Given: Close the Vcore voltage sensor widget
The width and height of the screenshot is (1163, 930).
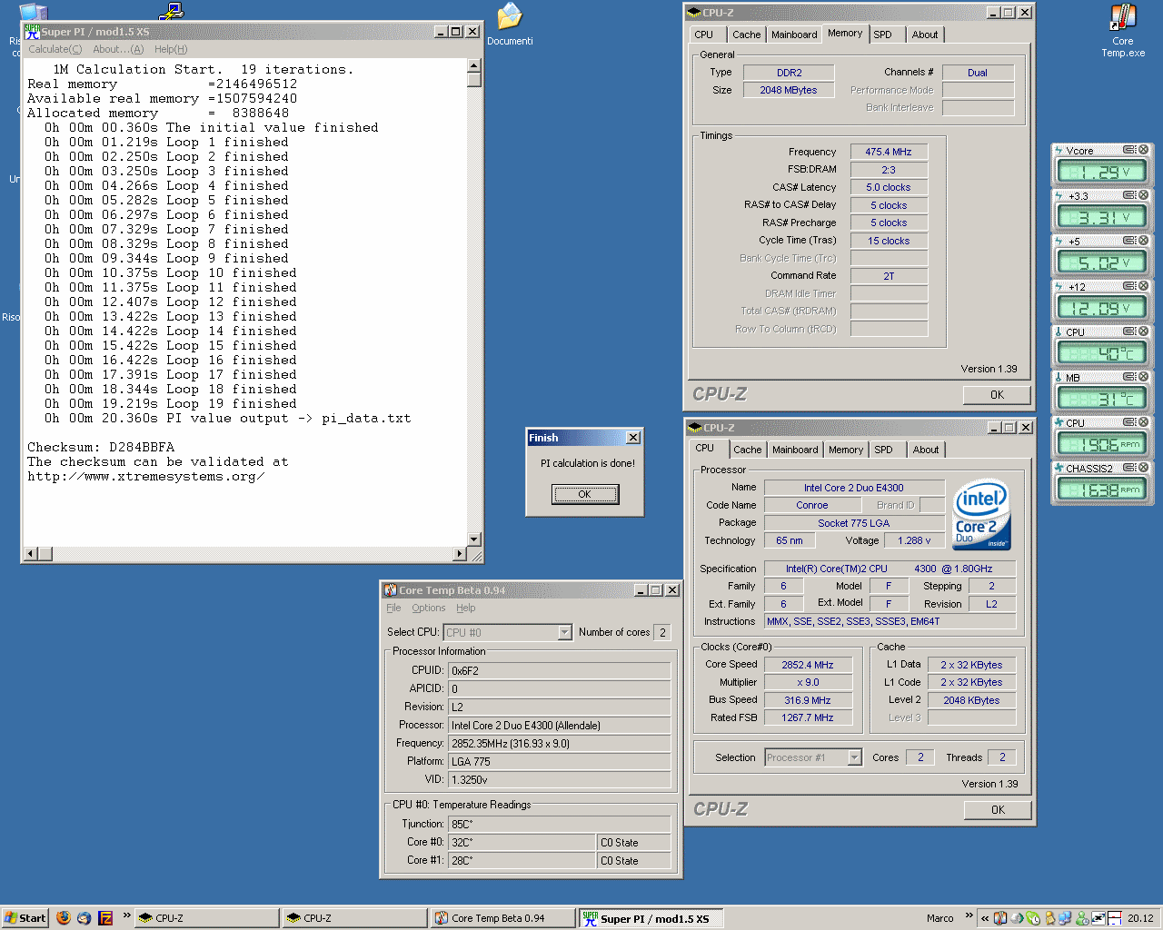Looking at the screenshot, I should pyautogui.click(x=1144, y=150).
